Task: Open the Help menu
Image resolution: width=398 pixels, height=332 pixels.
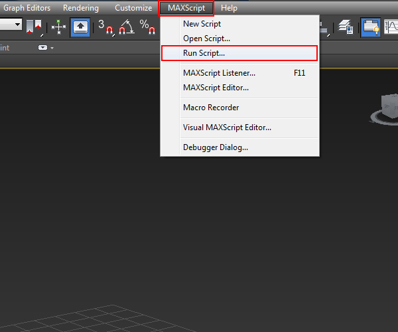Action: tap(229, 8)
